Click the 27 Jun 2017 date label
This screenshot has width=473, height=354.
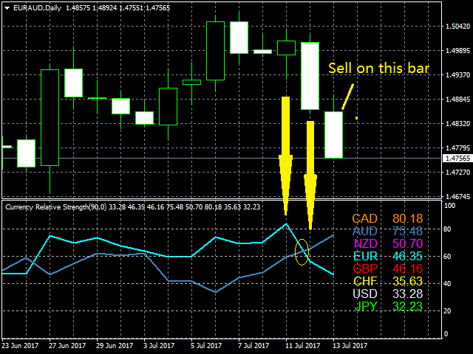click(x=67, y=346)
